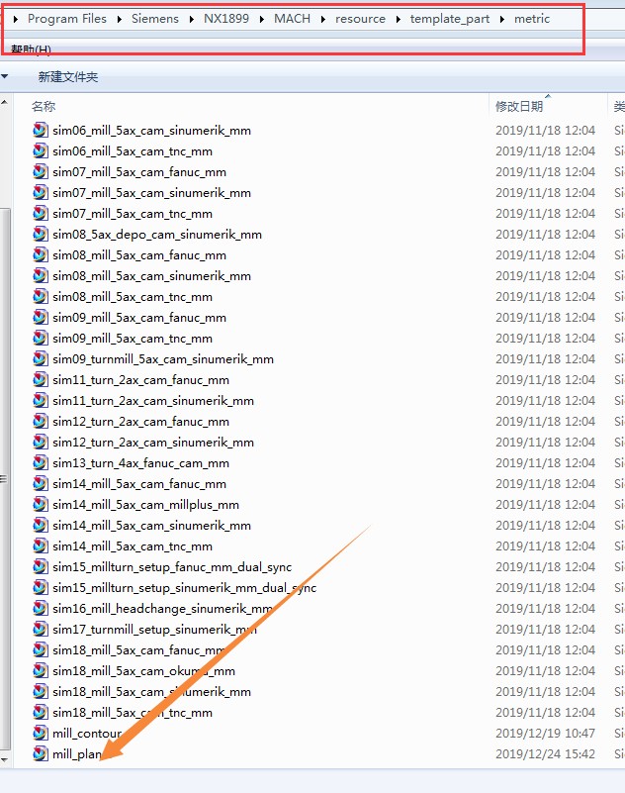Viewport: 625px width, 793px height.
Task: Click the 新建文件夹 button
Action: (x=68, y=77)
